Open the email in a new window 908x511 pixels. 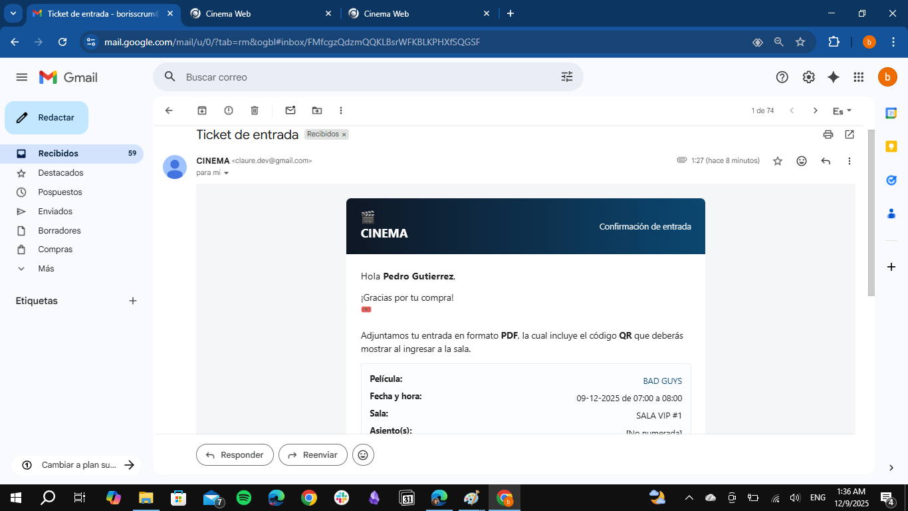pos(850,134)
